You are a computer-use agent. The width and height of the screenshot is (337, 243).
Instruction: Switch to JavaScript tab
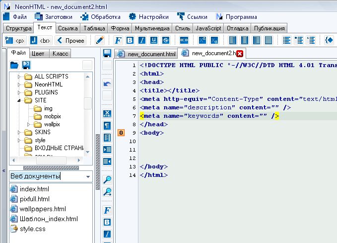[208, 28]
